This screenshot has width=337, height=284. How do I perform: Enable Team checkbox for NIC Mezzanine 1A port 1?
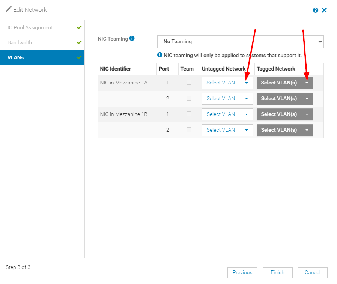189,83
